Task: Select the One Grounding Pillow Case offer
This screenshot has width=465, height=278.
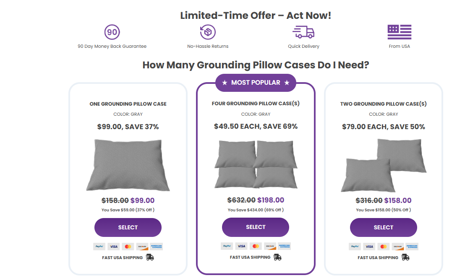Action: point(128,227)
